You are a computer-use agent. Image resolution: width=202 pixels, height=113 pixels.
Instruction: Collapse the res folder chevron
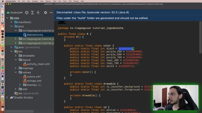click(x=11, y=51)
